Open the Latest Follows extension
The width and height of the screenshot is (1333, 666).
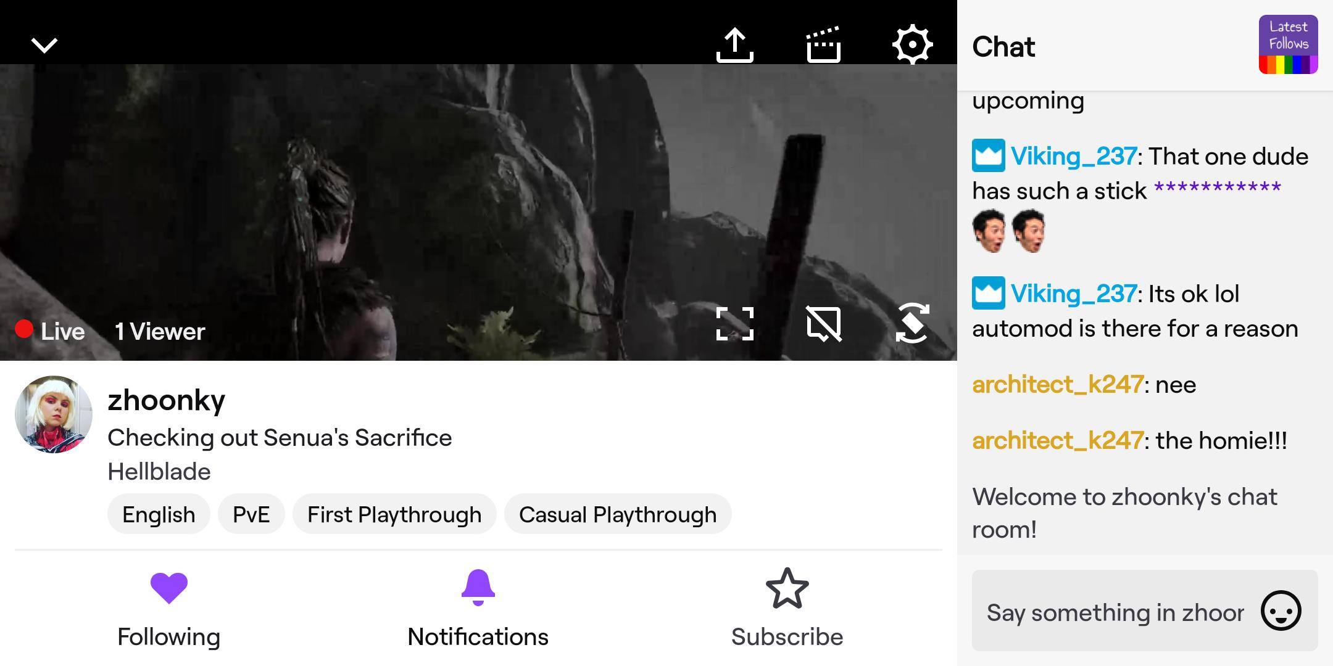point(1288,44)
